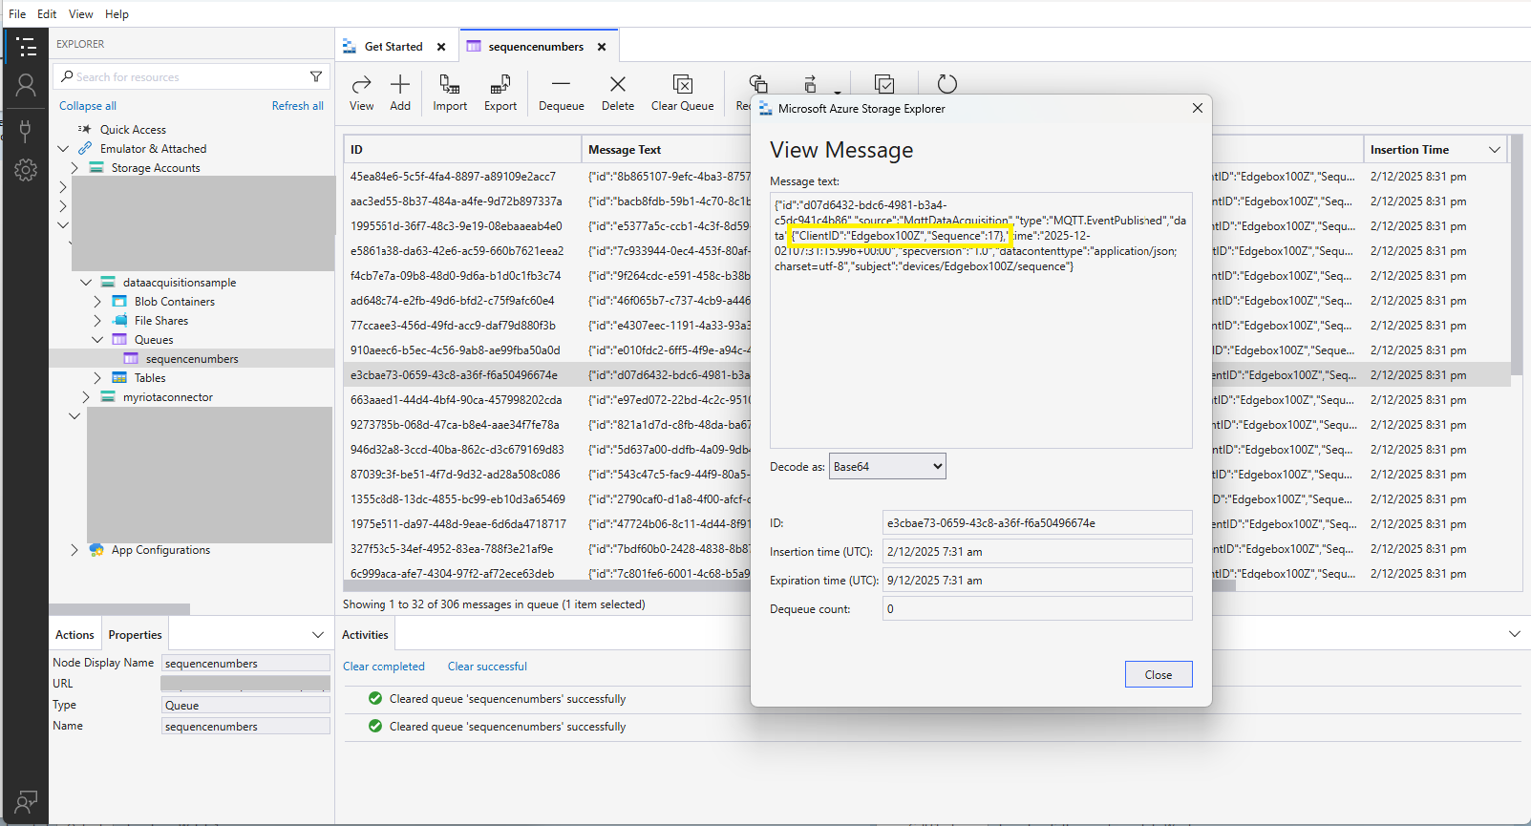Screen dimensions: 1531x826
Task: Click the Dequeue toolbar icon
Action: pyautogui.click(x=561, y=86)
